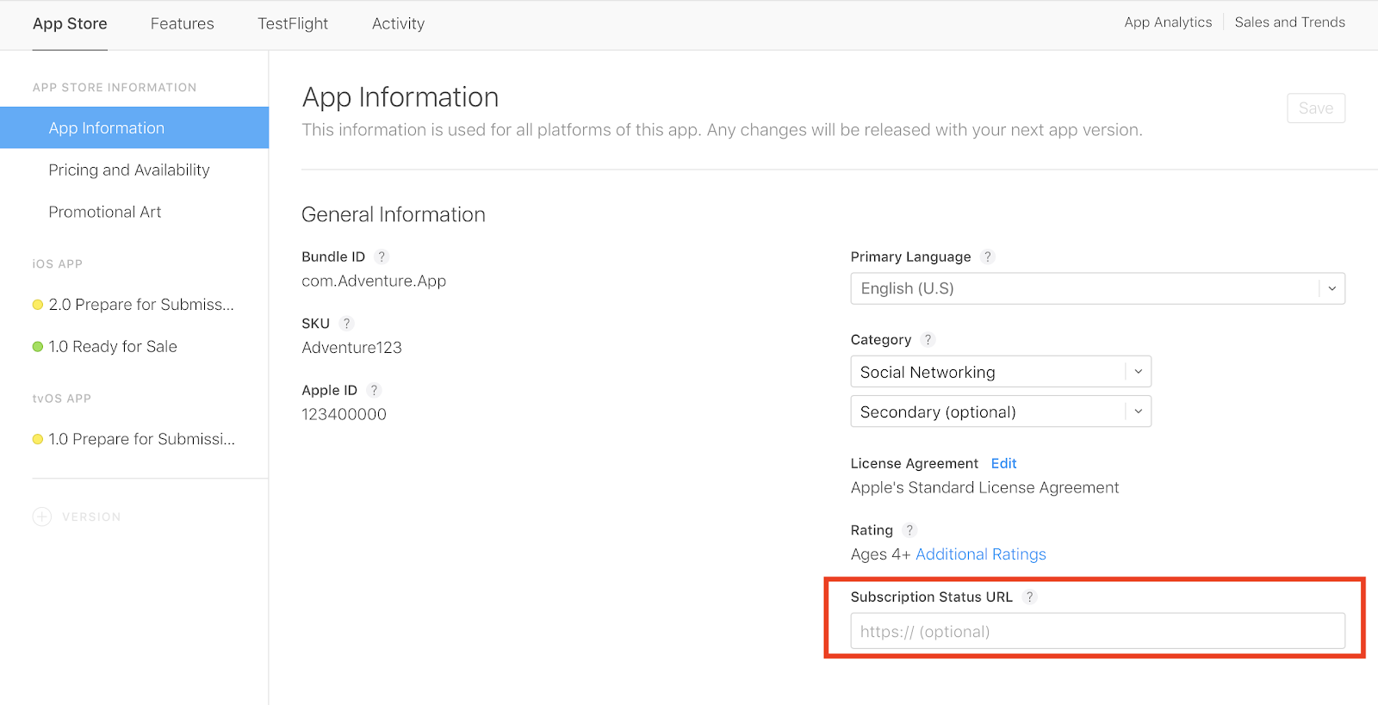Show help for Rating field

(909, 530)
